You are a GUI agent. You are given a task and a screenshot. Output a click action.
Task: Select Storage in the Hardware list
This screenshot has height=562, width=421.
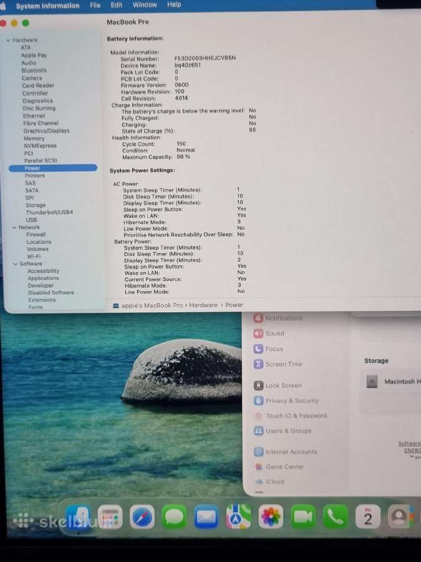pyautogui.click(x=36, y=205)
